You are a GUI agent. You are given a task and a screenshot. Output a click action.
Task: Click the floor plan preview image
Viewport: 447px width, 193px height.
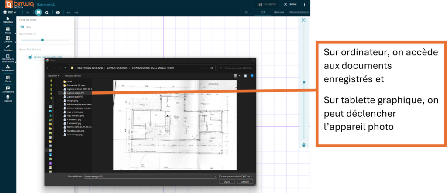[x=175, y=125]
